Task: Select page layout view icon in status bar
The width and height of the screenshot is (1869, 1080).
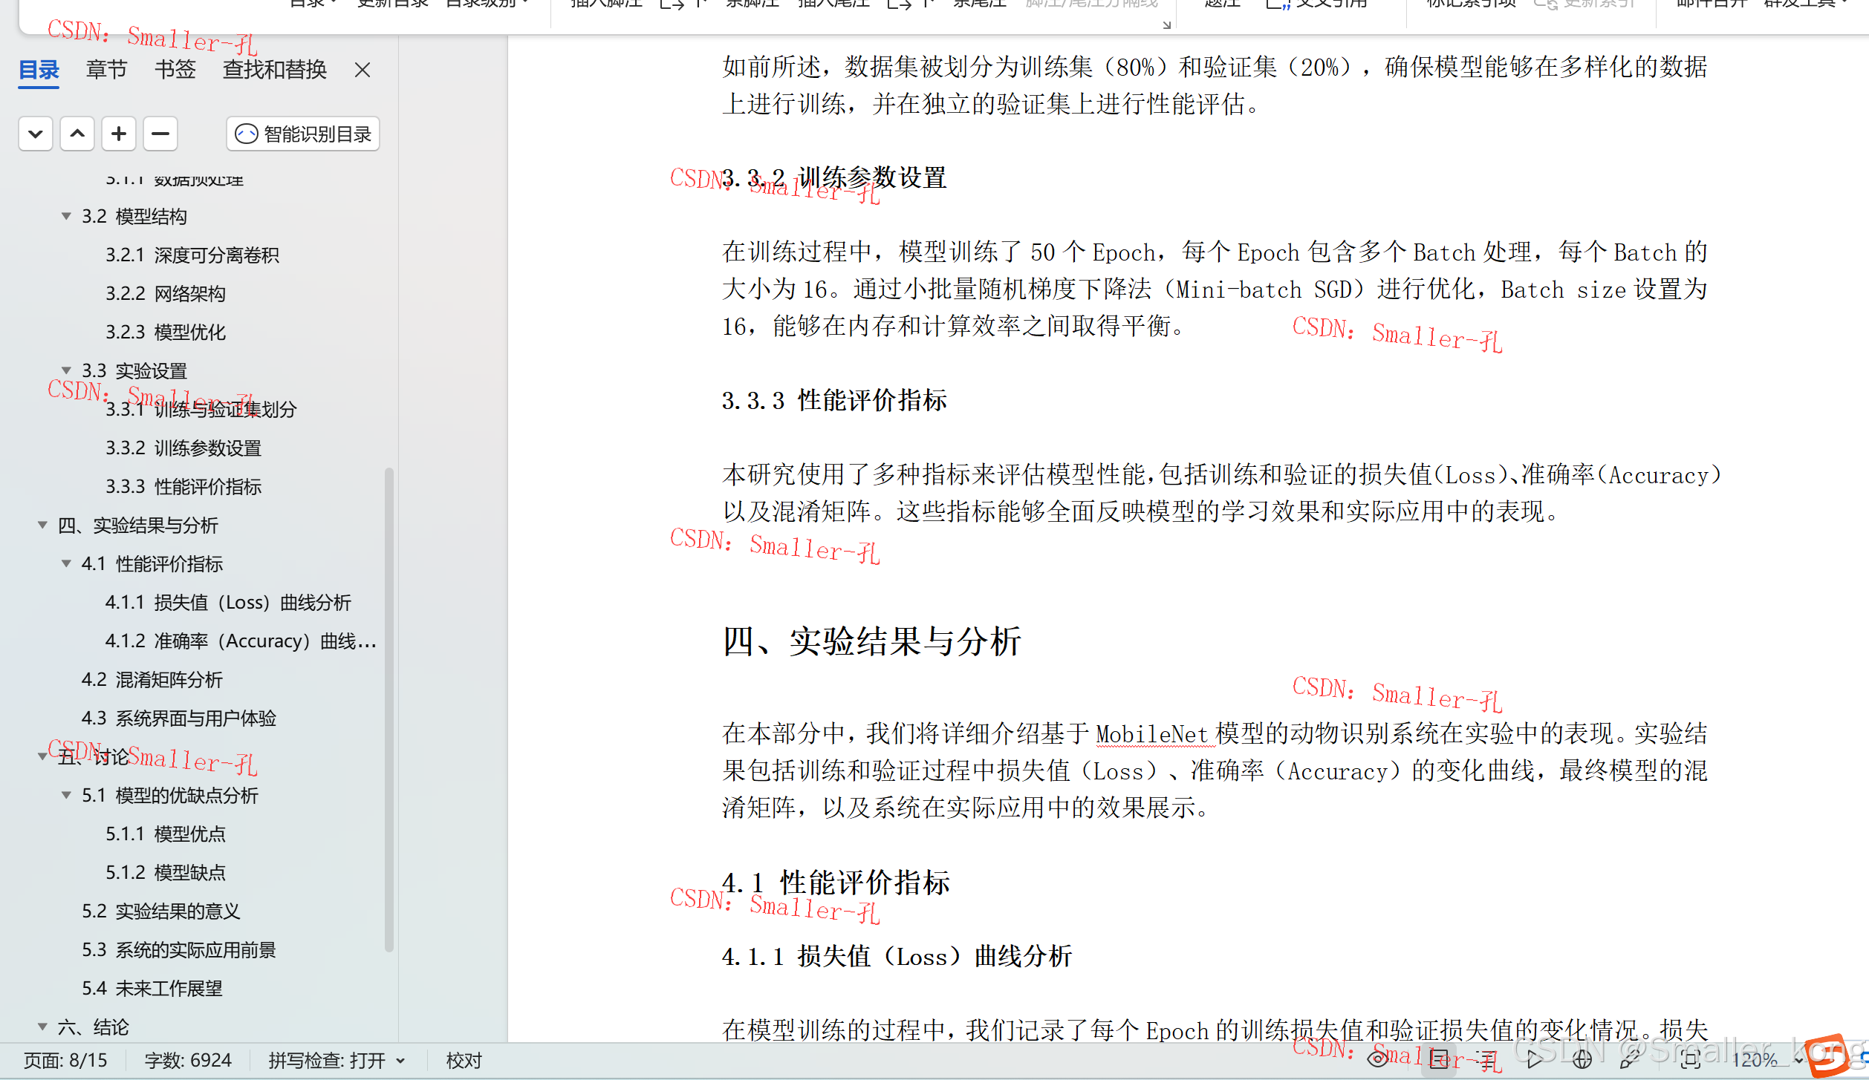Action: [1440, 1059]
